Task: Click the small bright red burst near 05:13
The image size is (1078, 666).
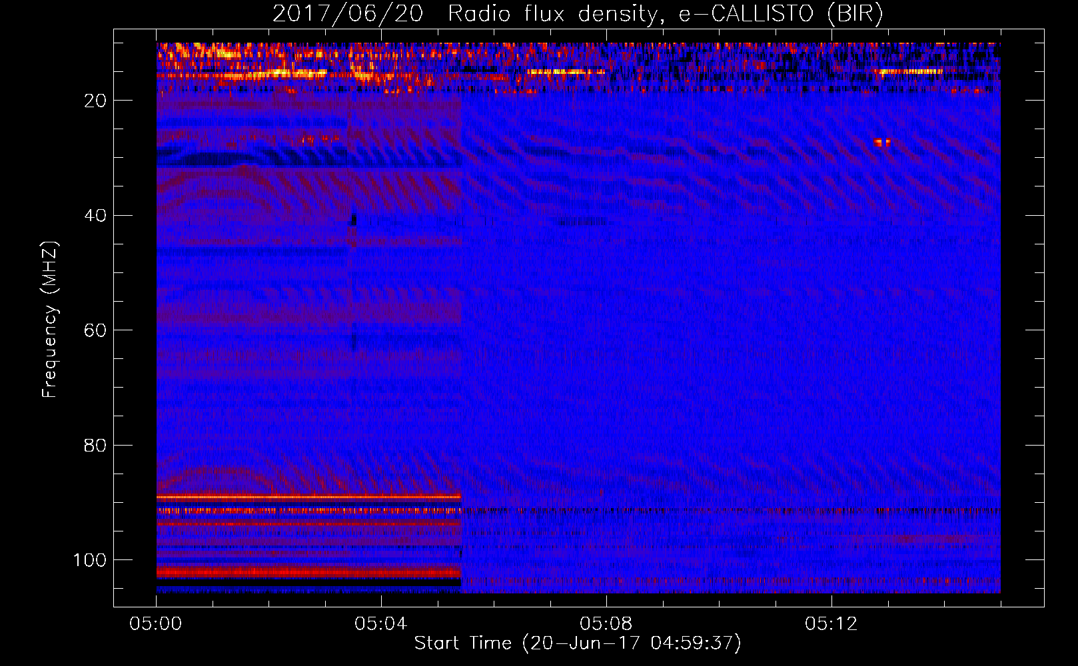Action: pyautogui.click(x=882, y=142)
